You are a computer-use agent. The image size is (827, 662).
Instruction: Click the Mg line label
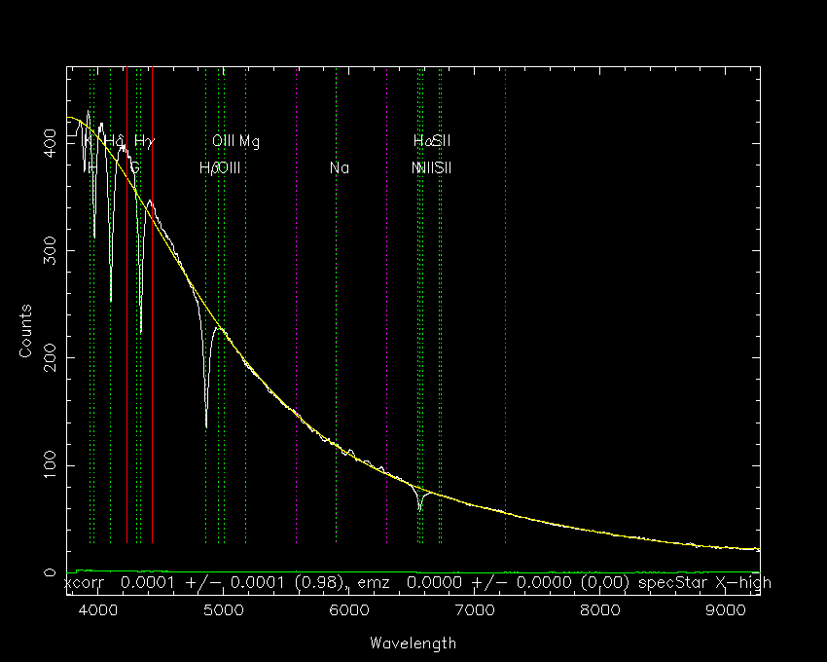(x=249, y=141)
